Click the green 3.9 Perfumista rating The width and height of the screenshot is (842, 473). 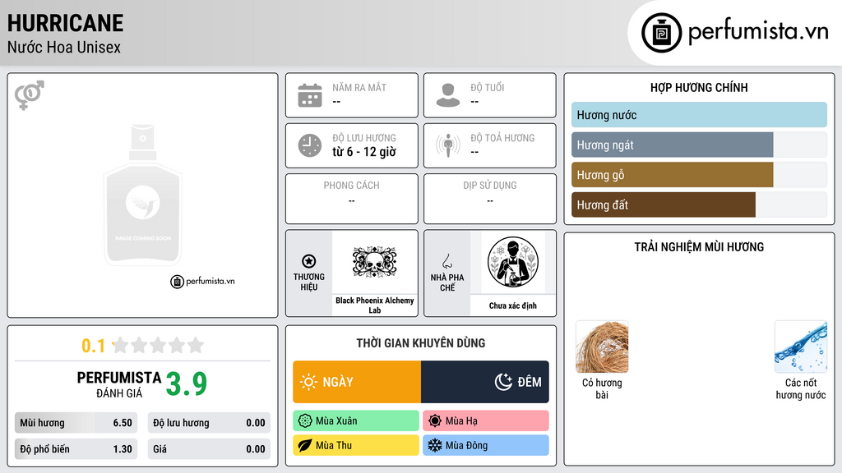[187, 384]
